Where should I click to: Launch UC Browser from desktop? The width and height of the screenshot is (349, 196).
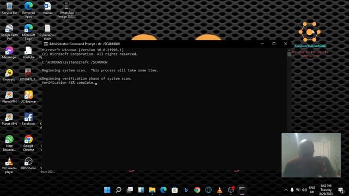point(28,97)
